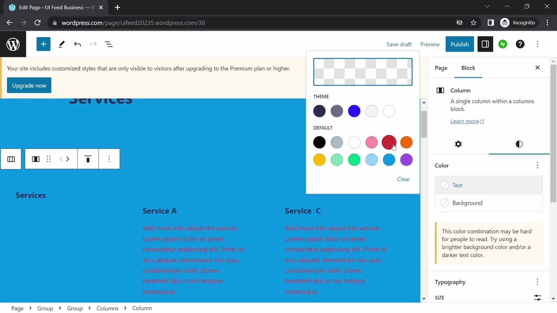The height and width of the screenshot is (313, 557).
Task: Click the contrast/style toggle icon
Action: click(x=519, y=144)
